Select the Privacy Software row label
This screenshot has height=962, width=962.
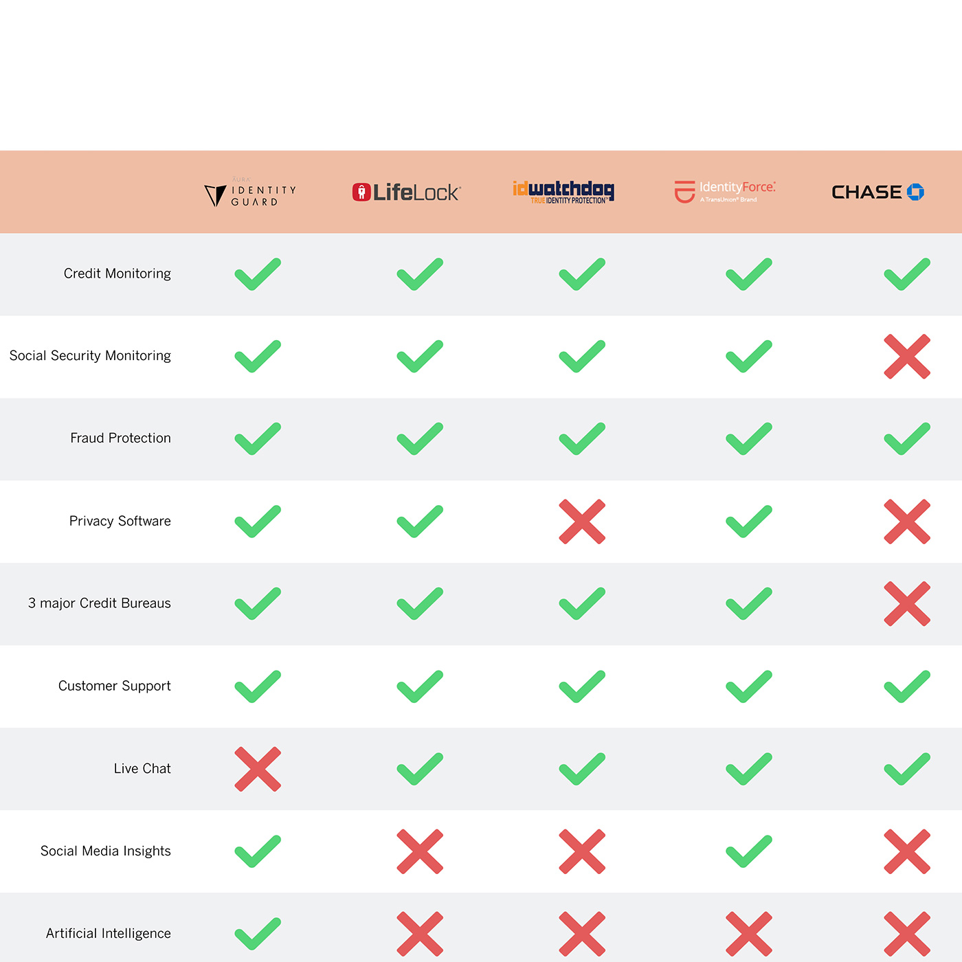pyautogui.click(x=120, y=521)
